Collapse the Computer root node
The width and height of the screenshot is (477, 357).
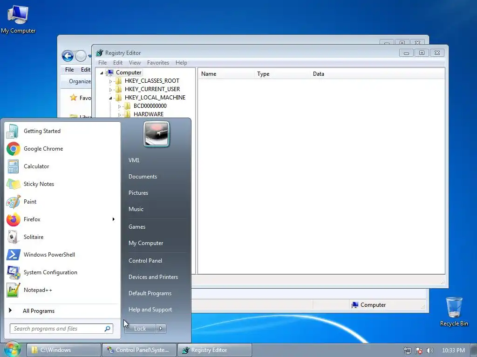pos(102,73)
